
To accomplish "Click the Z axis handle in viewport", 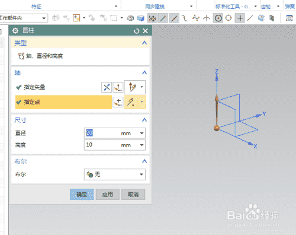I will point(217,78).
